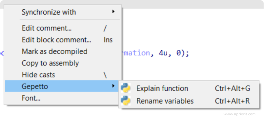Click Mark as decompiled
264x122 pixels.
point(62,51)
